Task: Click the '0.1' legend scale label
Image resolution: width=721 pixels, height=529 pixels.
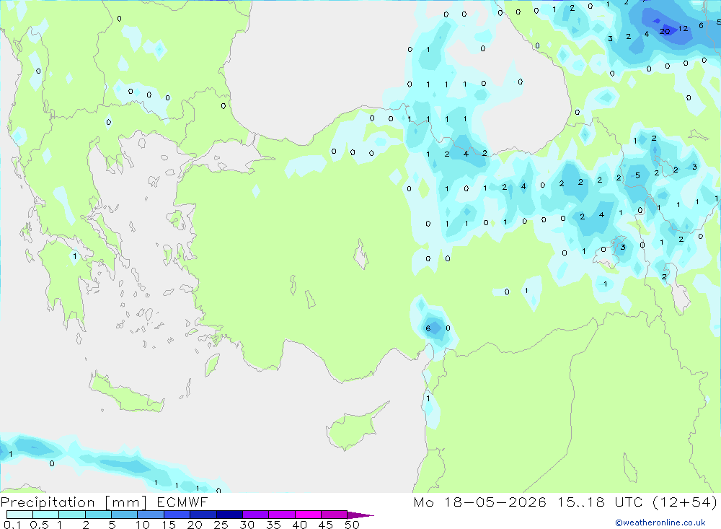Action: pos(12,525)
